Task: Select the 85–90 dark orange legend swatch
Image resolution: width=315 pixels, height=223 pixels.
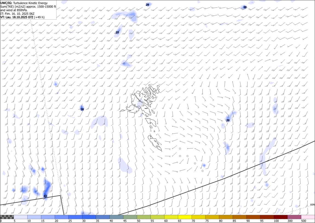Action: click(239, 217)
